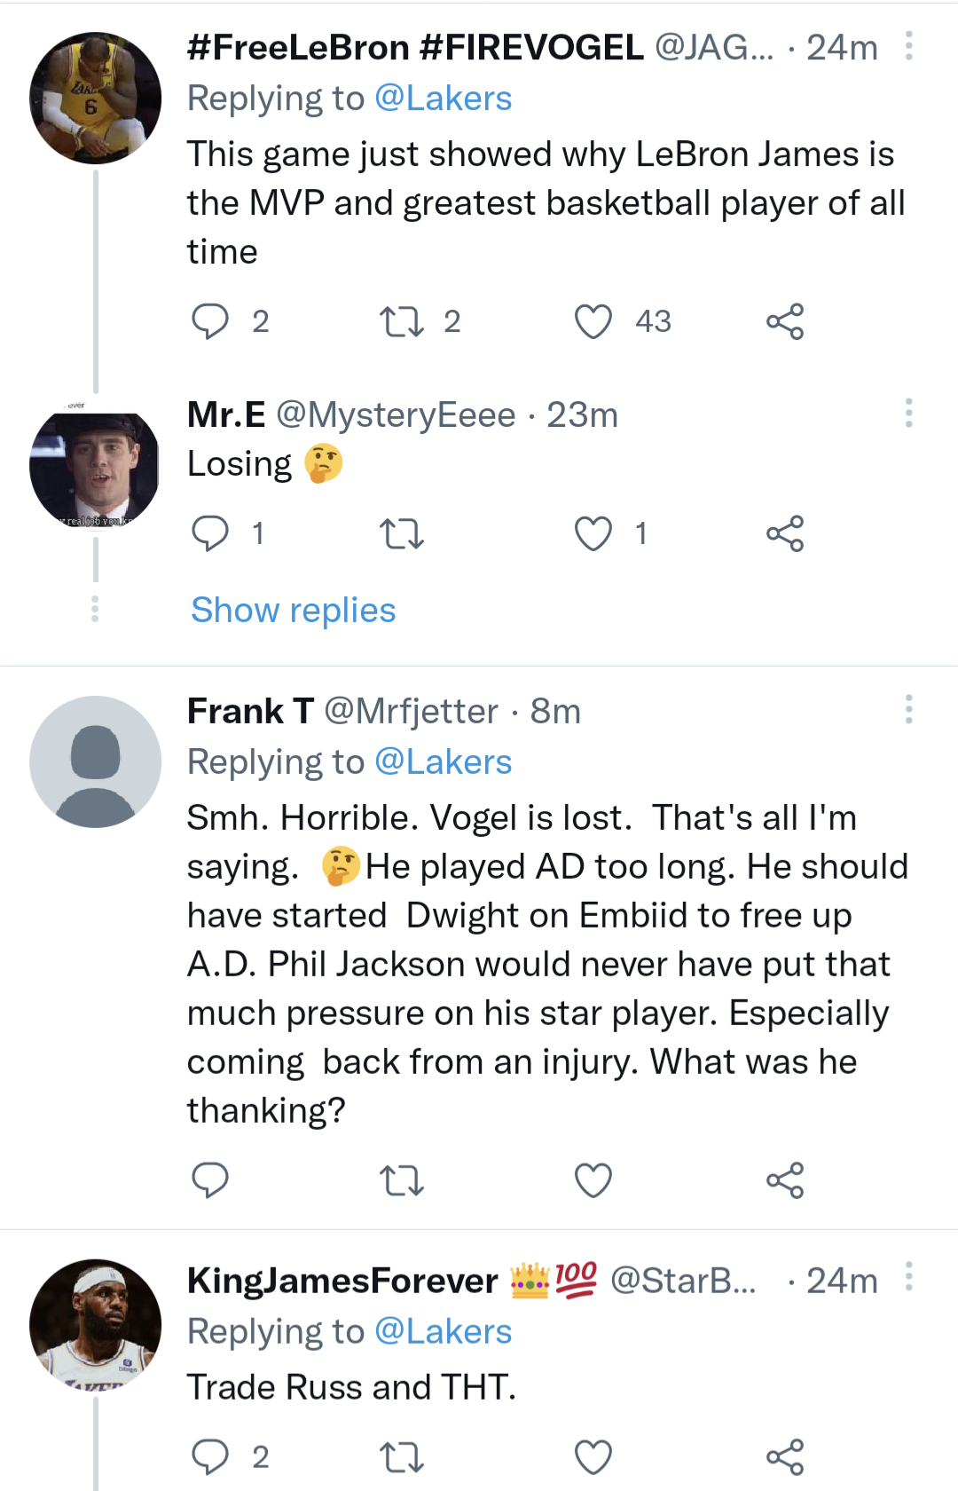This screenshot has height=1491, width=958.
Task: View Frank T's default profile avatar
Action: pyautogui.click(x=96, y=762)
